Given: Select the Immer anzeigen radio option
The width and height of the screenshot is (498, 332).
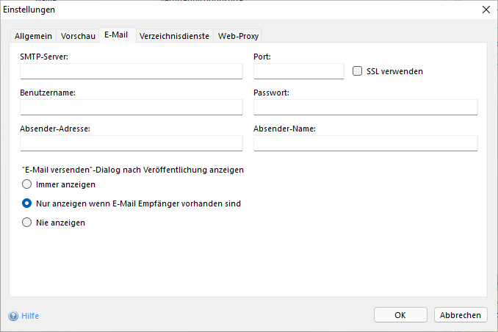Looking at the screenshot, I should 27,184.
